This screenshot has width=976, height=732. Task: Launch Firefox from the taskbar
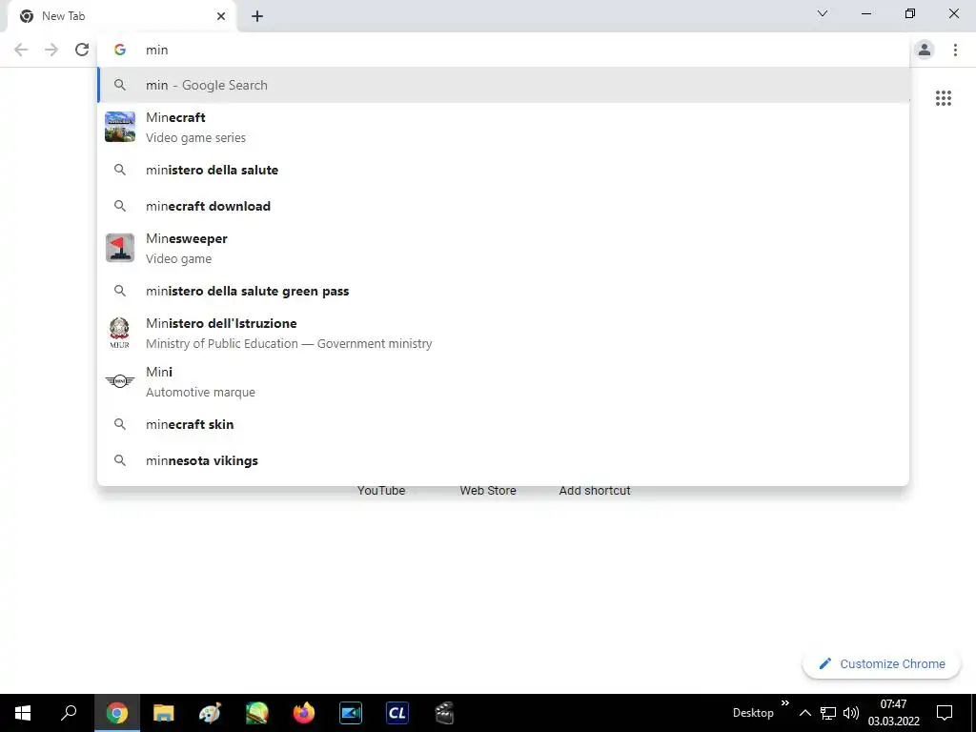point(304,713)
